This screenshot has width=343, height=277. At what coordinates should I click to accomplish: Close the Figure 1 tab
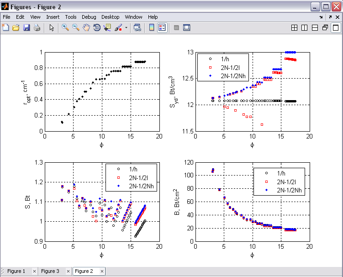pos(34,272)
